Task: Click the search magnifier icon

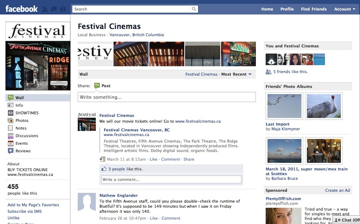Action: [x=194, y=9]
